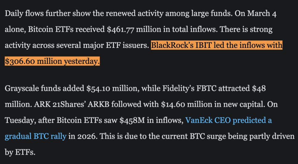Click the highlighted "$306.60 million yesterday" text

point(52,61)
